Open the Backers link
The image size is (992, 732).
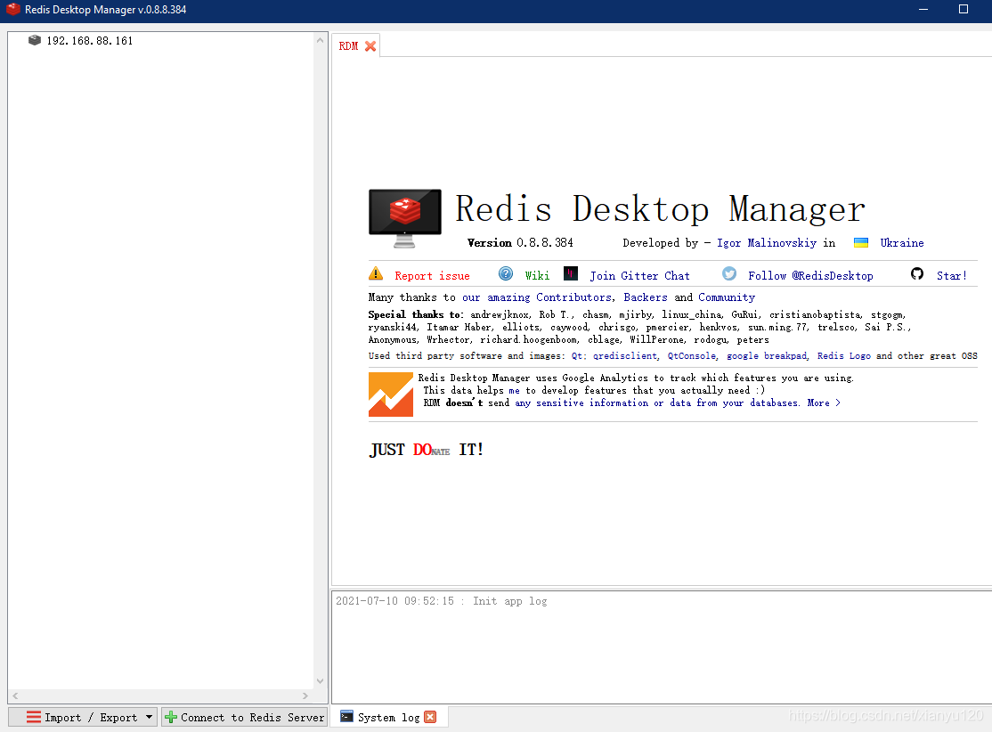(646, 297)
